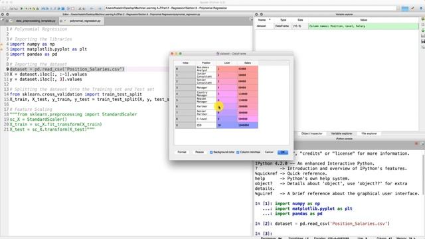The height and width of the screenshot is (239, 425).
Task: Select the 'Senior Partner' cell
Action: pyautogui.click(x=206, y=113)
